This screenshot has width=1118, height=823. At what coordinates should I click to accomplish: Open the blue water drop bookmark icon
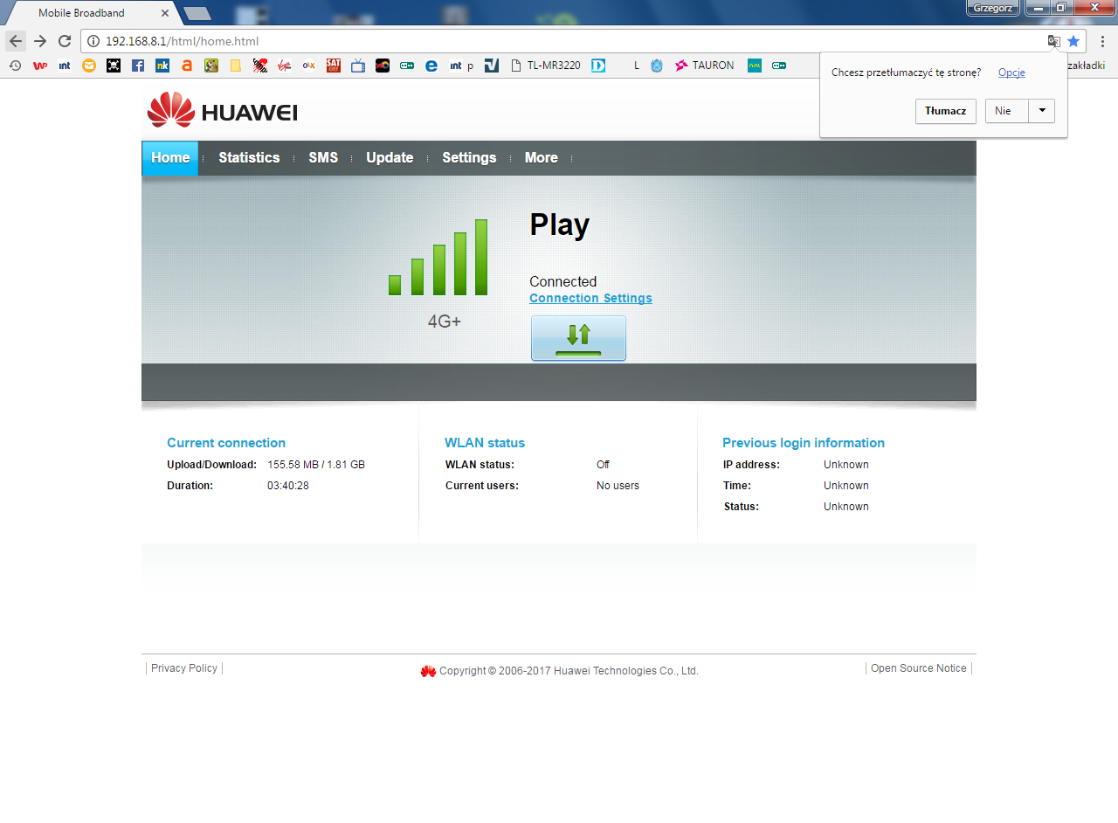[x=657, y=66]
